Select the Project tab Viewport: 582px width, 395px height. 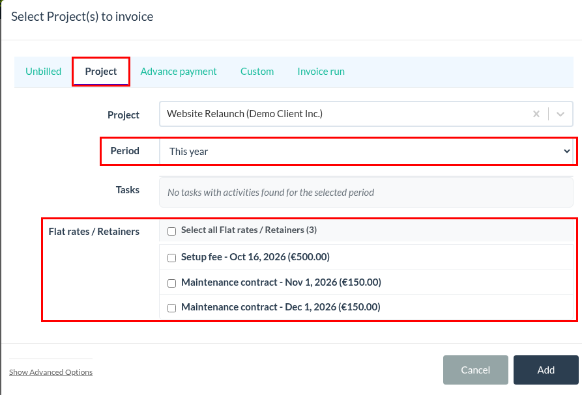point(101,72)
